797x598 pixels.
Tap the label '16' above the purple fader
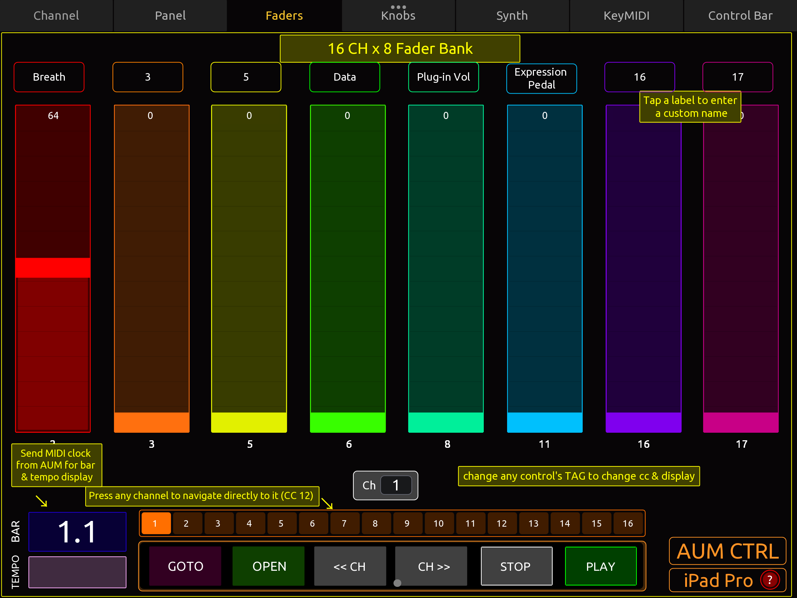(640, 77)
